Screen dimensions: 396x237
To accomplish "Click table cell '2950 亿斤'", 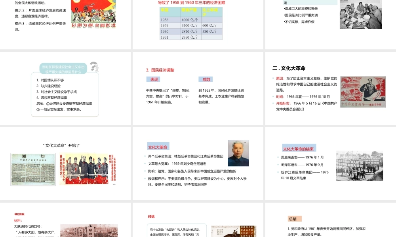I will pyautogui.click(x=191, y=37).
